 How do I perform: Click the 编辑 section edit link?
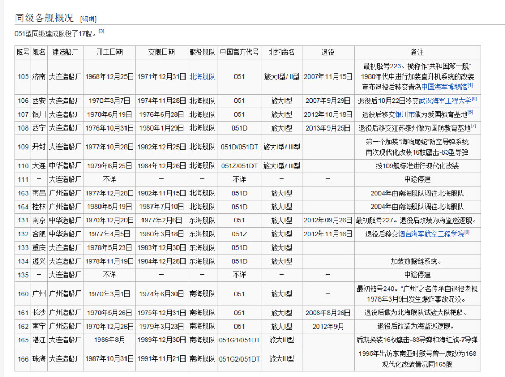coord(88,19)
